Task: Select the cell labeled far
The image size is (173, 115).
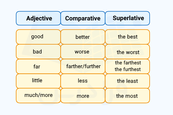Action: click(x=38, y=66)
